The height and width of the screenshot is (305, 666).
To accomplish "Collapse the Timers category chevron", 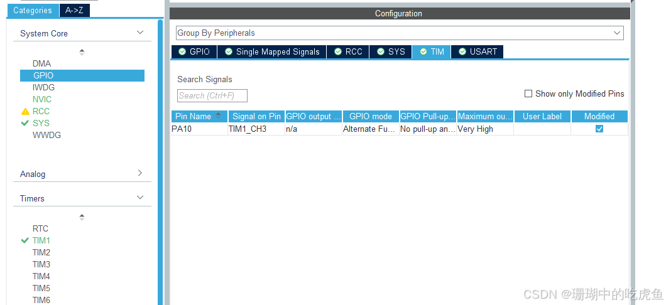I will (140, 198).
